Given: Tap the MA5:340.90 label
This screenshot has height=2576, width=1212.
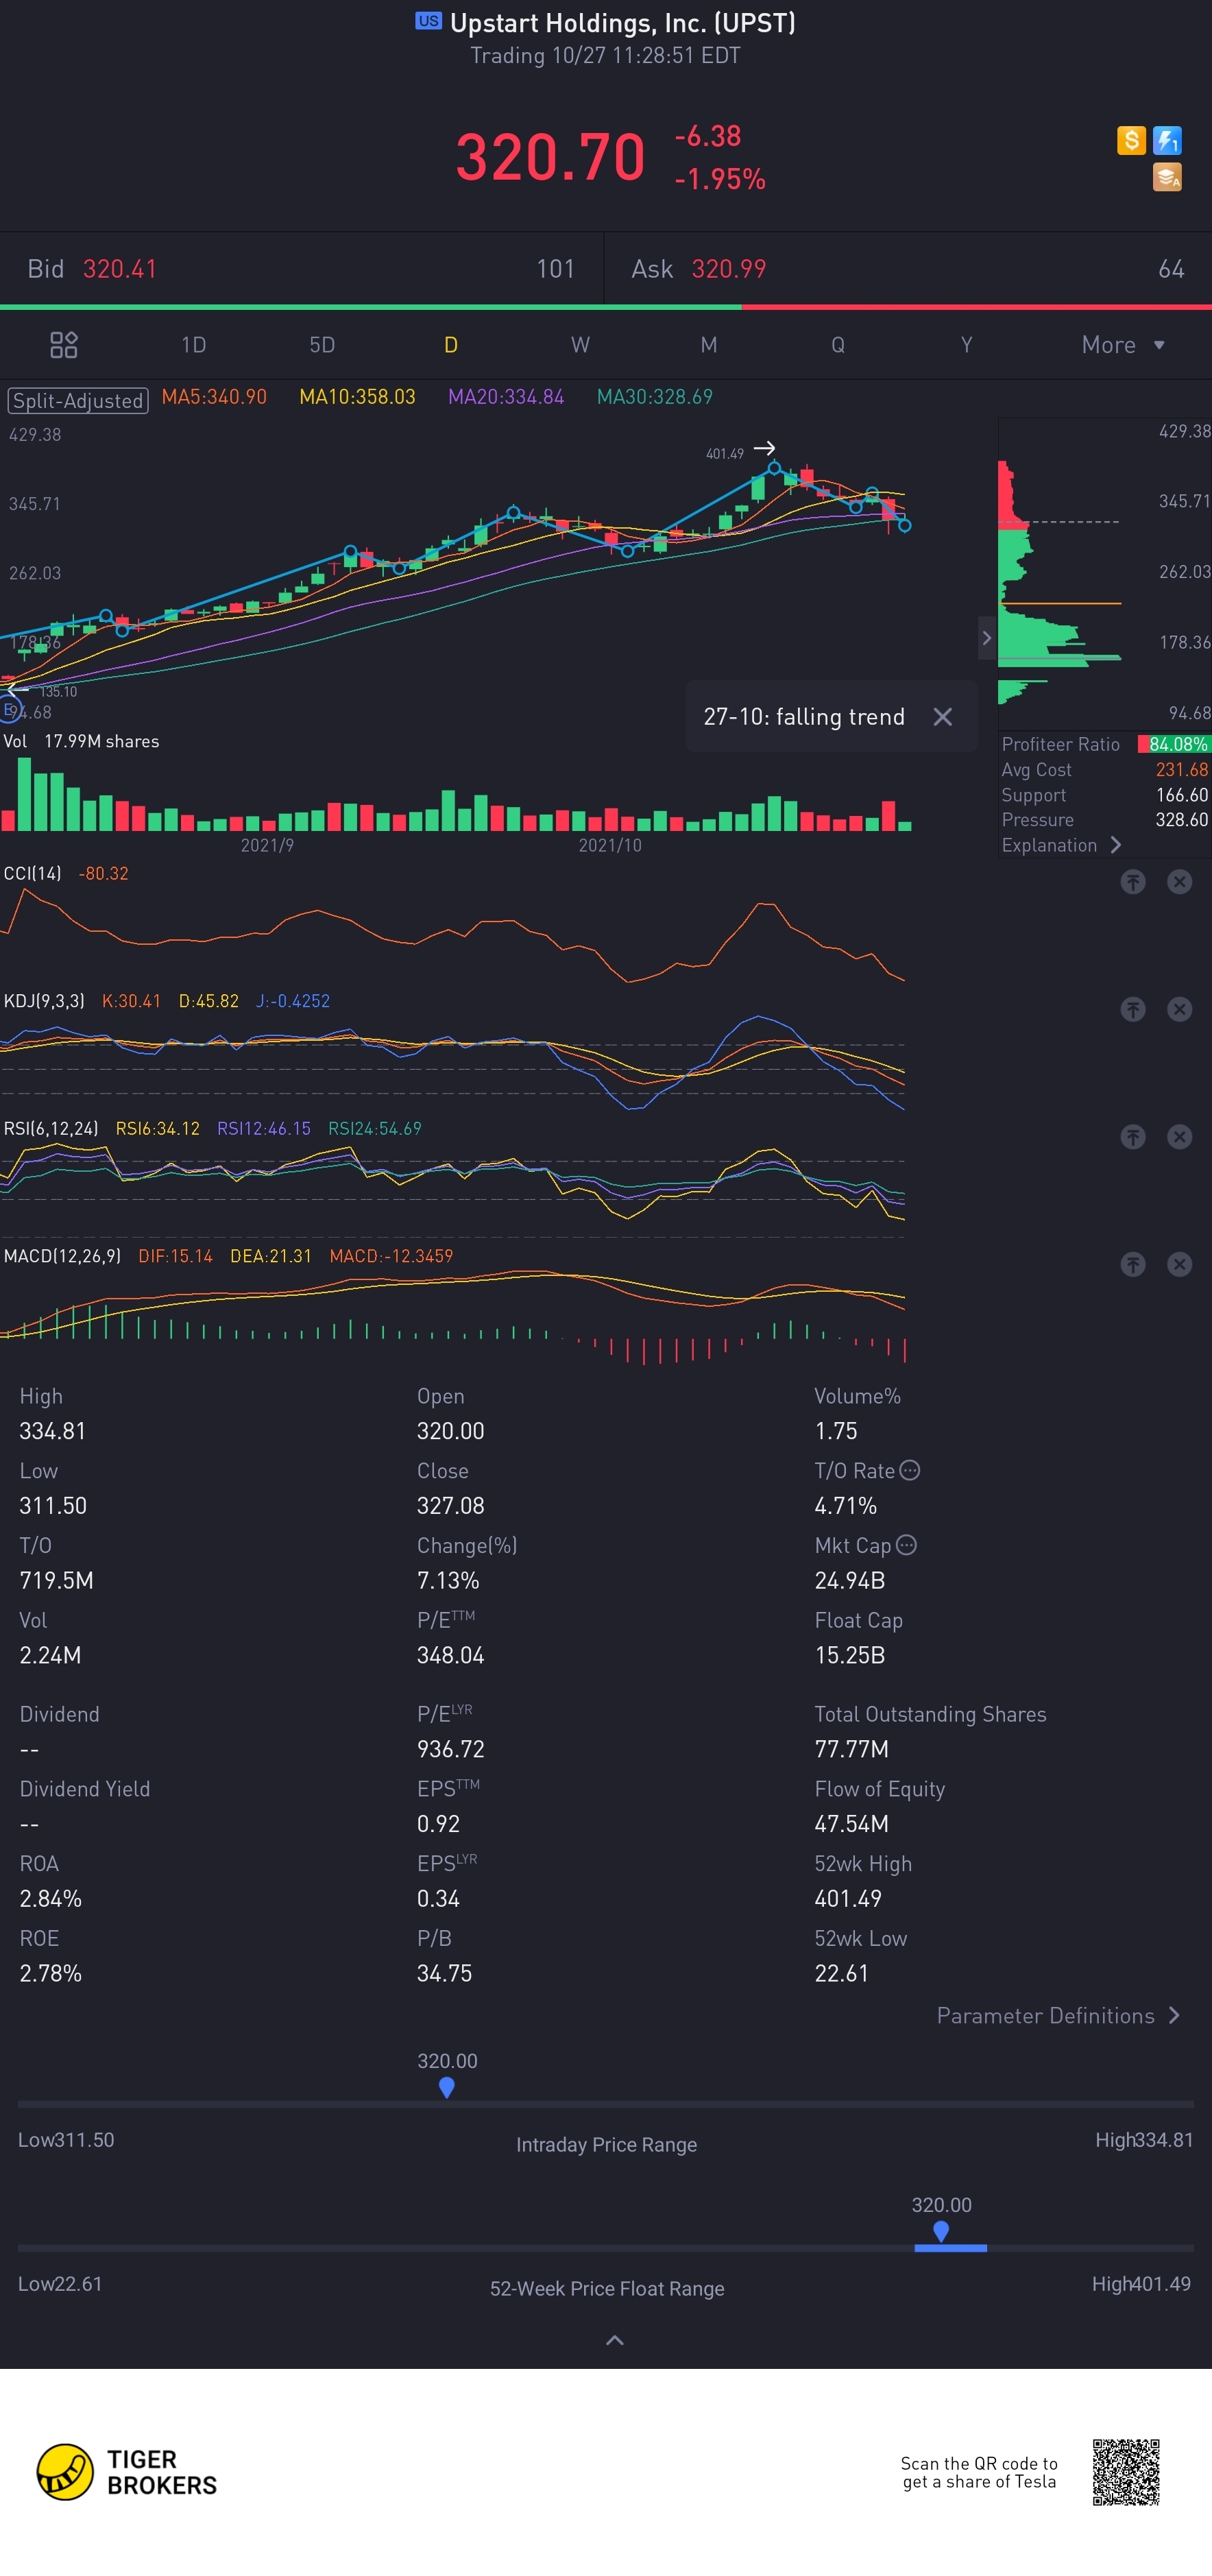Looking at the screenshot, I should click(x=214, y=397).
